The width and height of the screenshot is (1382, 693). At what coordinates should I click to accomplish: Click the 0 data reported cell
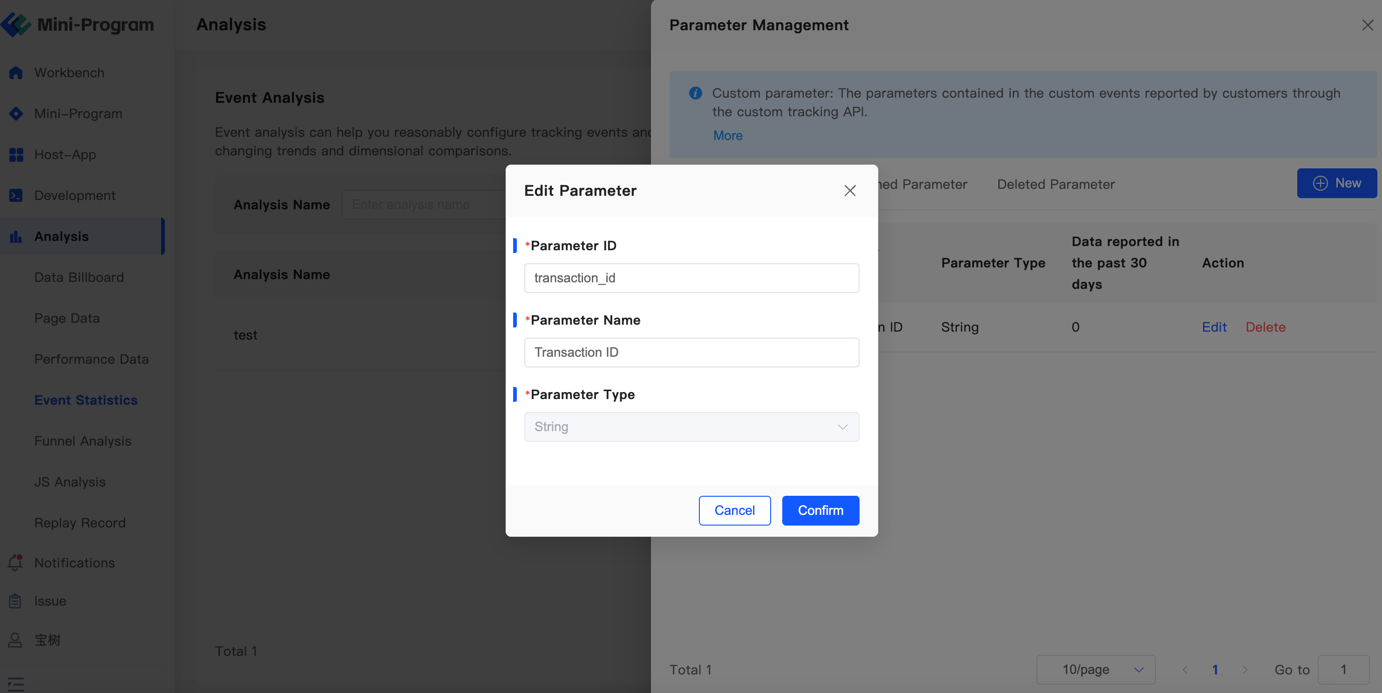(1075, 327)
